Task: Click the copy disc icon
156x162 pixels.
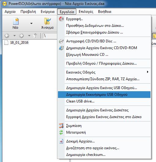Action: (61, 41)
